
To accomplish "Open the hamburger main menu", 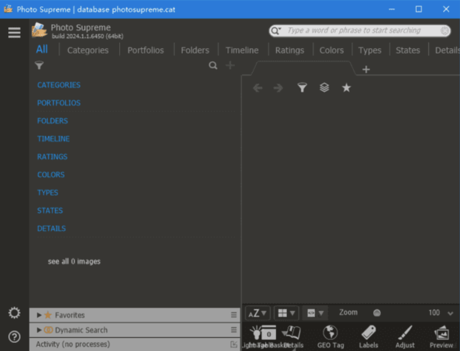I will (14, 32).
